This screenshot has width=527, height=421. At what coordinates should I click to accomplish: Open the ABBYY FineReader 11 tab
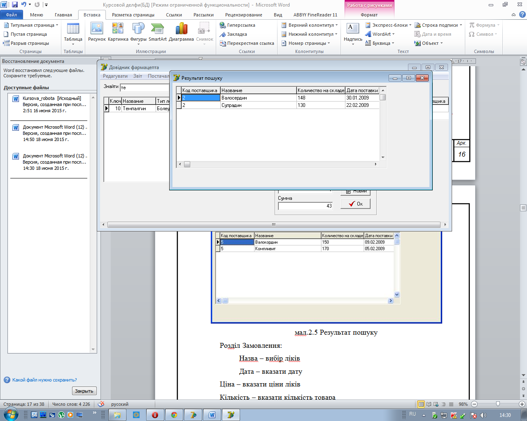[315, 15]
